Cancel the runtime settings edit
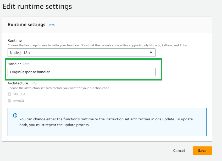Viewport: 222px width, 161px height. (179, 151)
